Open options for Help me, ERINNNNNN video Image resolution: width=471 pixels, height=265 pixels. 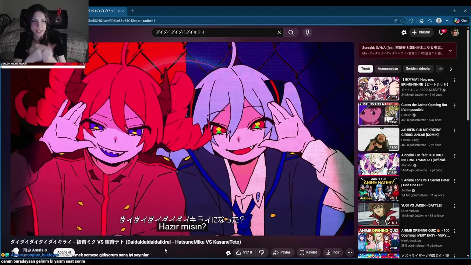click(455, 80)
